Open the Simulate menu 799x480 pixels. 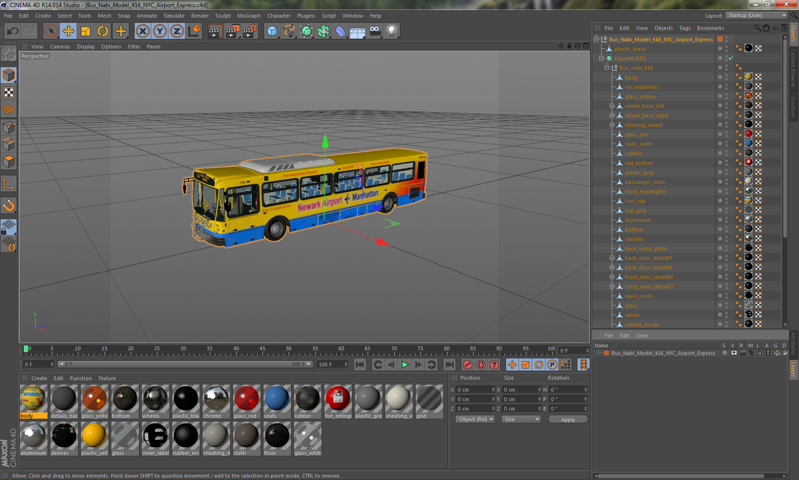[174, 16]
